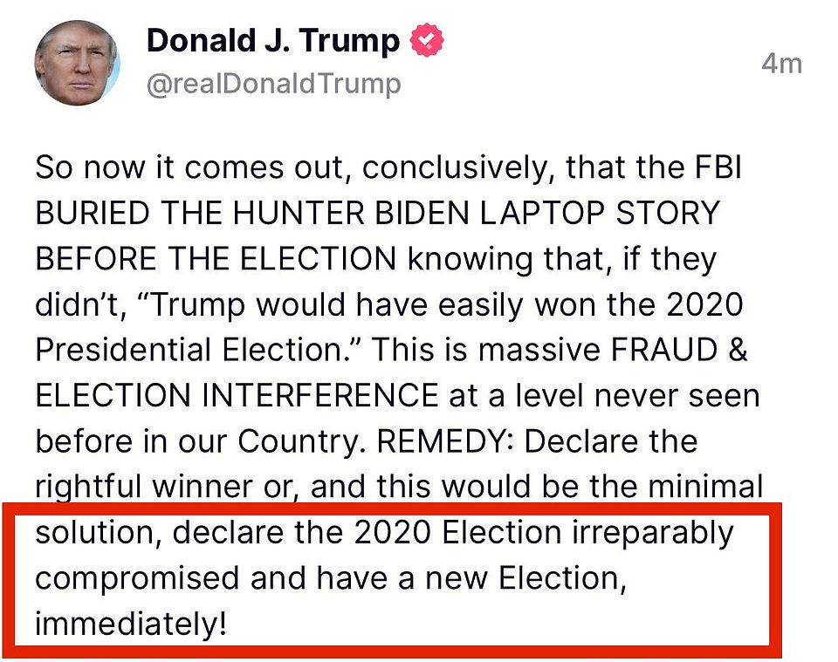This screenshot has width=838, height=662.
Task: Click the final word immediately!
Action: pos(131,624)
